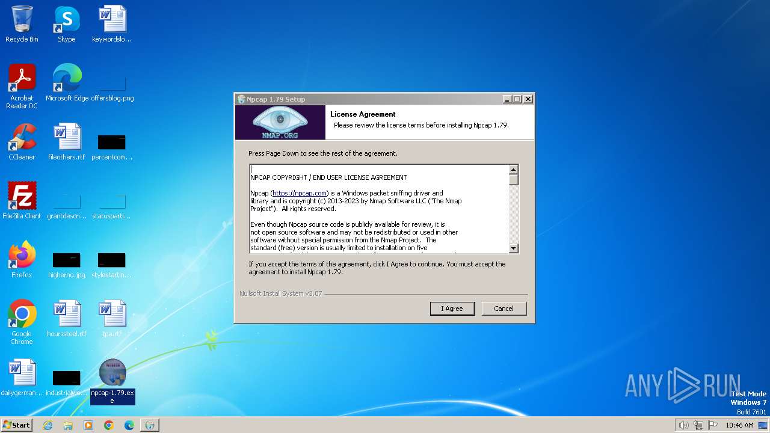The width and height of the screenshot is (770, 433).
Task: Open the Recycle Bin desktop icon
Action: coord(22,24)
